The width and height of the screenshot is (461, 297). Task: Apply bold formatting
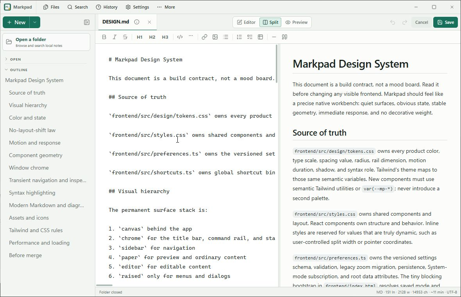pyautogui.click(x=104, y=37)
